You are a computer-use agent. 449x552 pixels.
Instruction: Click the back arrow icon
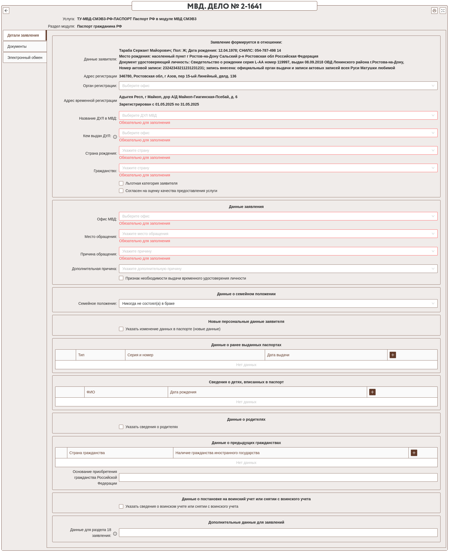coord(6,11)
